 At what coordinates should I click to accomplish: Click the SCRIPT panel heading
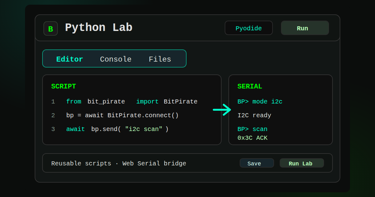pos(63,86)
